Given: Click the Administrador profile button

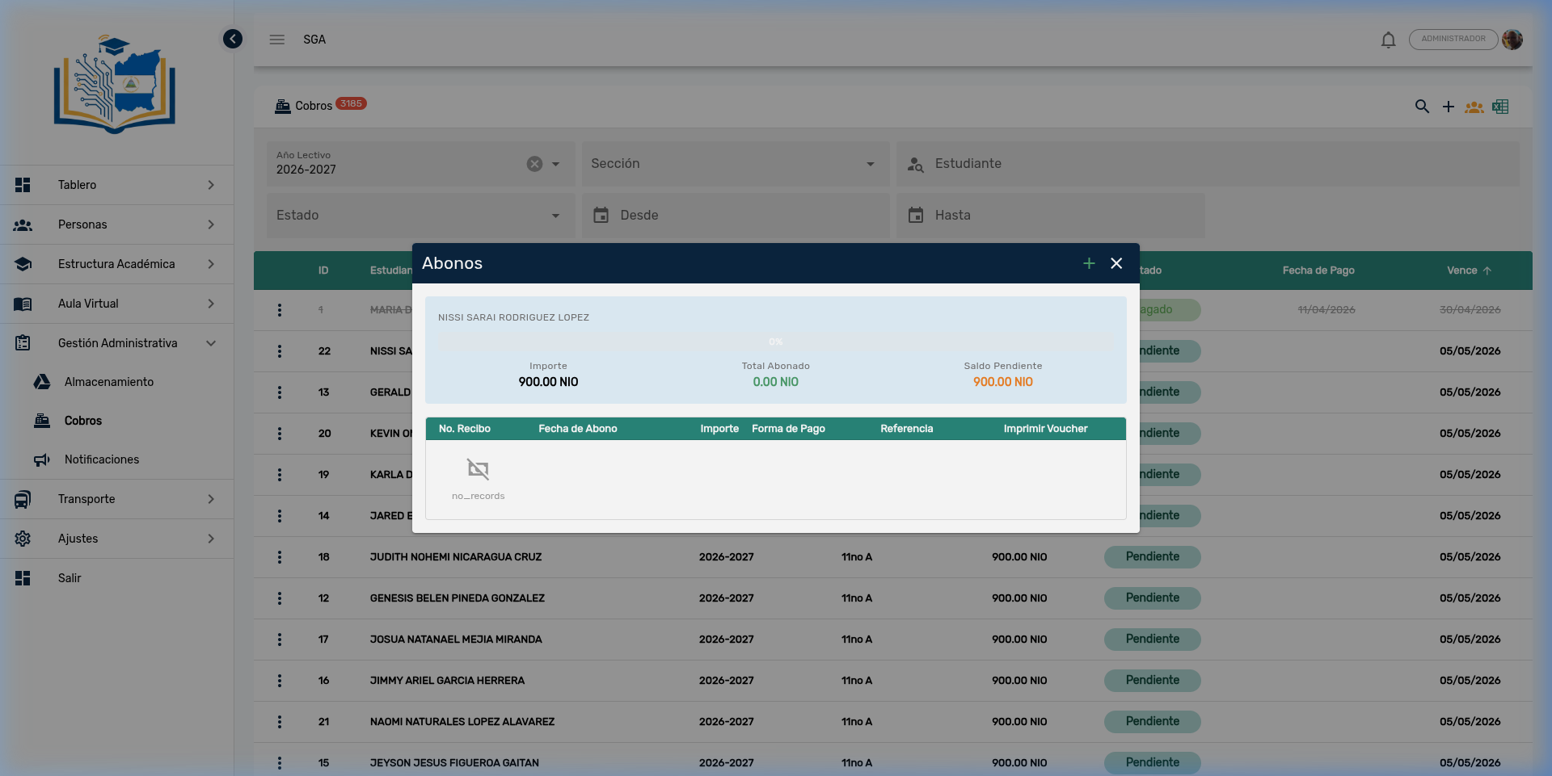Looking at the screenshot, I should (x=1453, y=40).
